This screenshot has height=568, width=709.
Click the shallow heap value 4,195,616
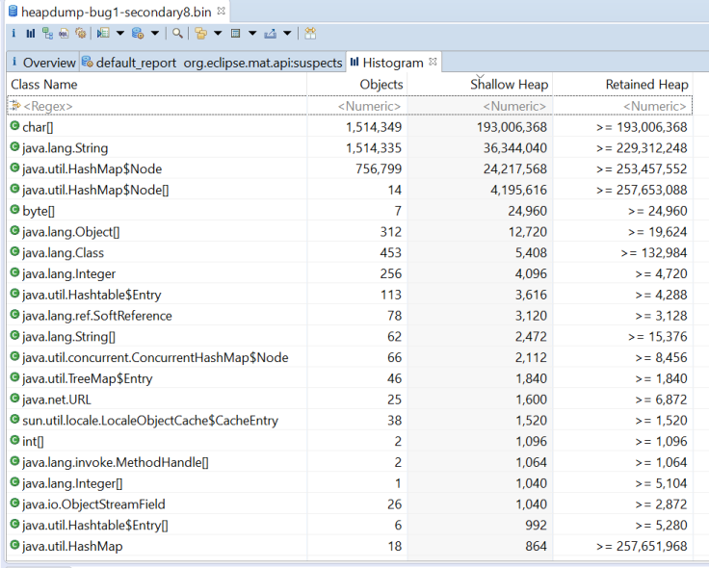coord(518,190)
